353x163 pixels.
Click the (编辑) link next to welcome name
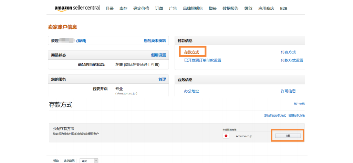coord(81,41)
